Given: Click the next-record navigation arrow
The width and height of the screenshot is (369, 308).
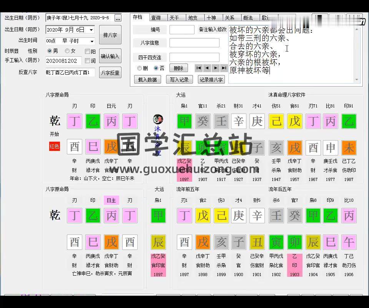Looking at the screenshot, I should [216, 68].
